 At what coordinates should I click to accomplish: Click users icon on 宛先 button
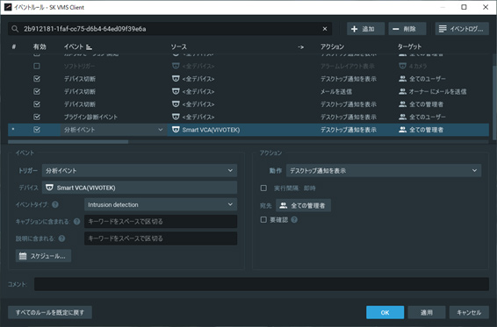pos(284,205)
